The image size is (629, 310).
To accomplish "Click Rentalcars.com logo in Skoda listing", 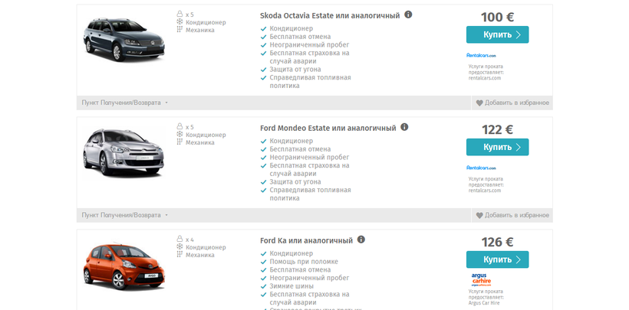I will pos(482,55).
